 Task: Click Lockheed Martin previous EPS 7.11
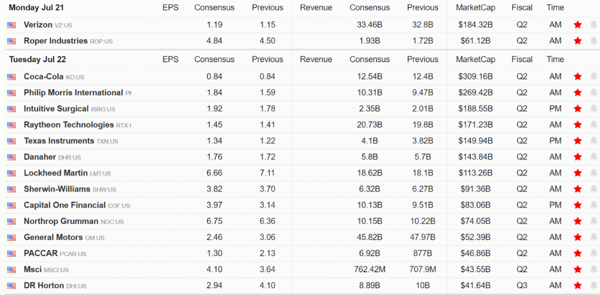click(267, 173)
